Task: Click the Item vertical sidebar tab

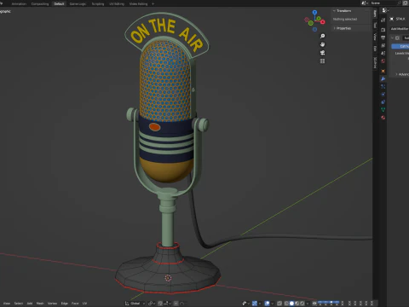Action: 375,14
